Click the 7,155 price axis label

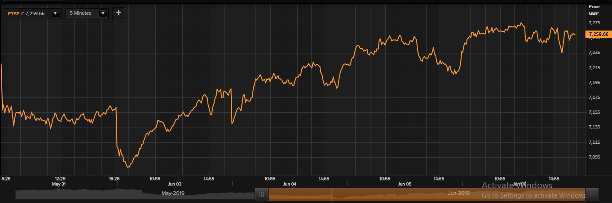[x=594, y=112]
